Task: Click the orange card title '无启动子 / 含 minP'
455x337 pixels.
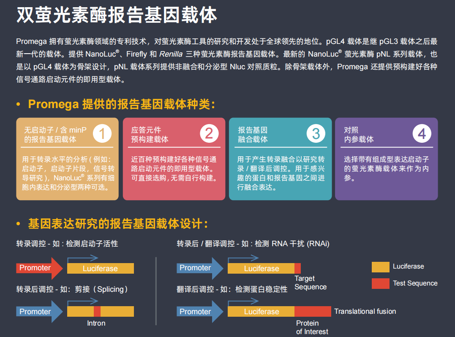Action: tap(55, 135)
